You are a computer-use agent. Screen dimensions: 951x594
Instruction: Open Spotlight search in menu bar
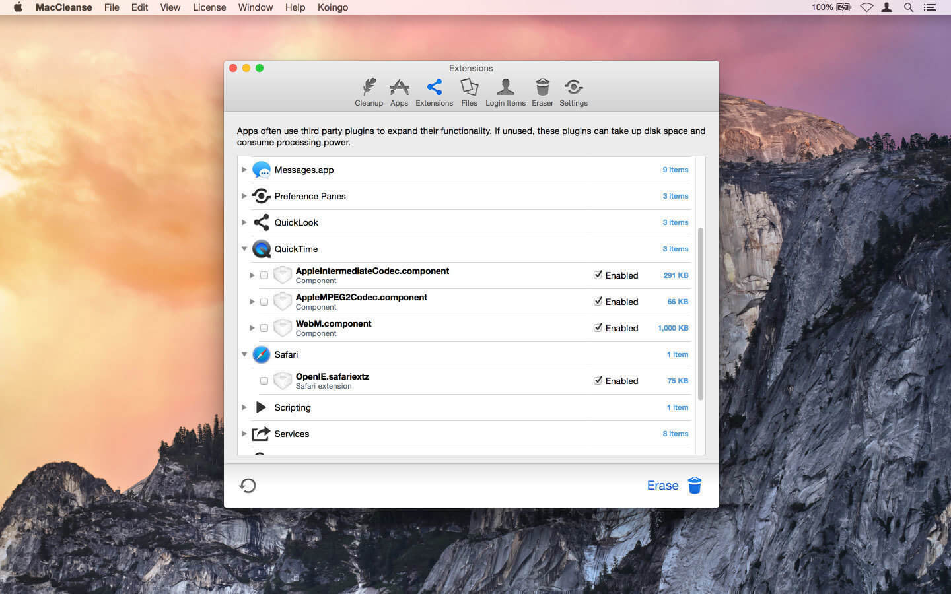[909, 7]
